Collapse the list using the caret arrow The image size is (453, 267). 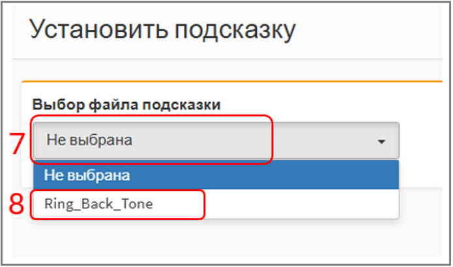(381, 141)
